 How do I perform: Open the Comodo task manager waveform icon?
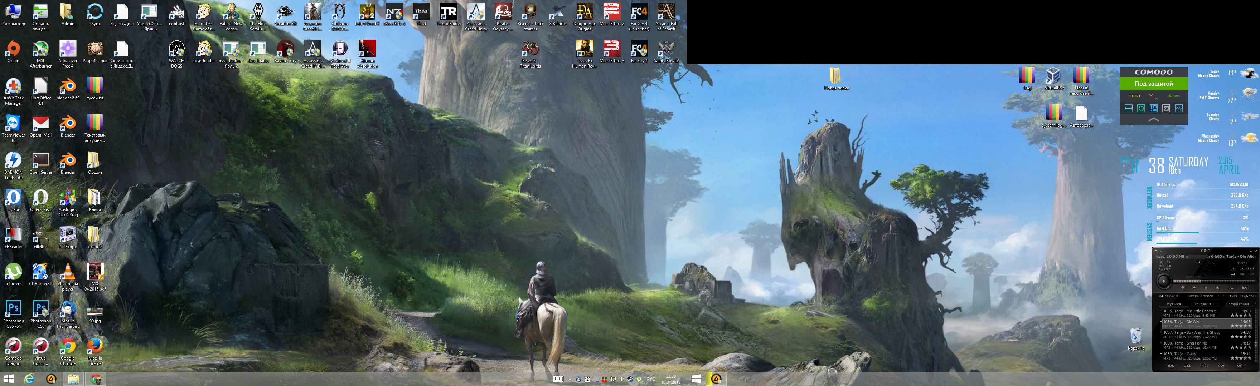point(1179,108)
